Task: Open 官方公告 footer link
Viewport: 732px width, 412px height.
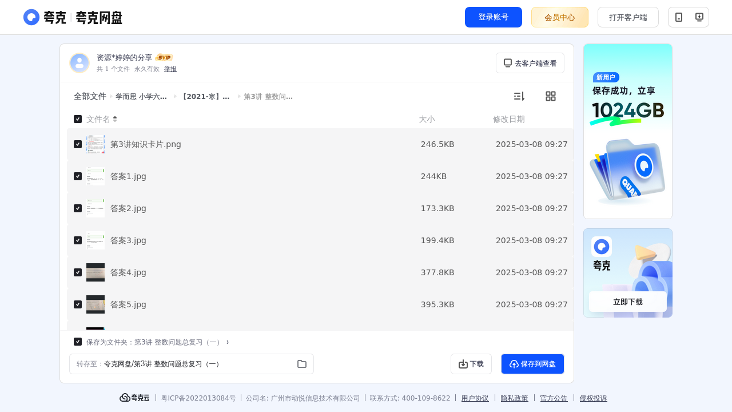Action: pos(554,398)
